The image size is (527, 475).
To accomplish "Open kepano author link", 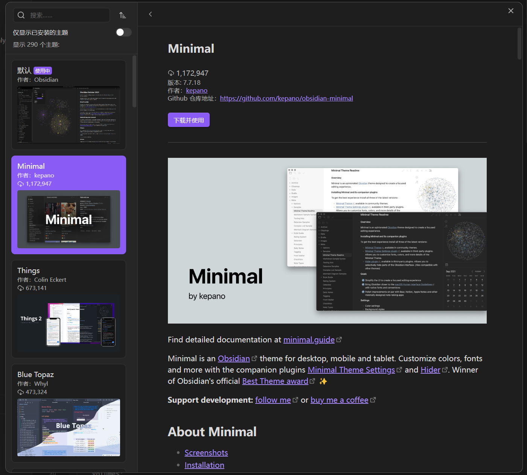I will [196, 90].
